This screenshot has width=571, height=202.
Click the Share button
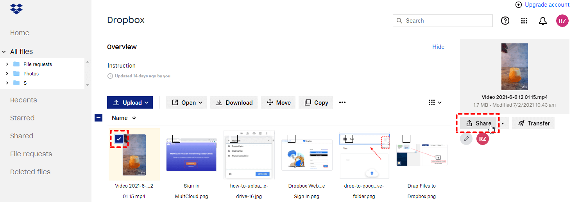478,123
